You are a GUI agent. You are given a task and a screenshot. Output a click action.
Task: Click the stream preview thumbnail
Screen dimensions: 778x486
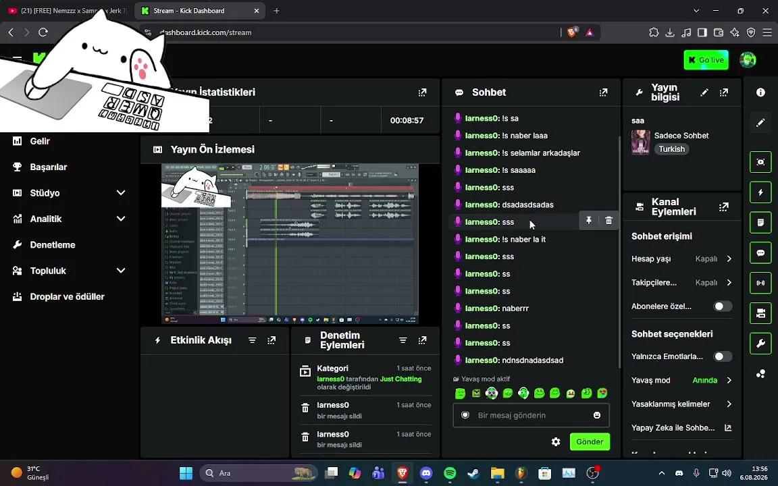point(290,244)
